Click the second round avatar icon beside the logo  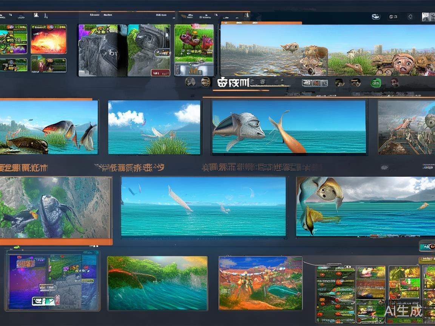coord(205,82)
